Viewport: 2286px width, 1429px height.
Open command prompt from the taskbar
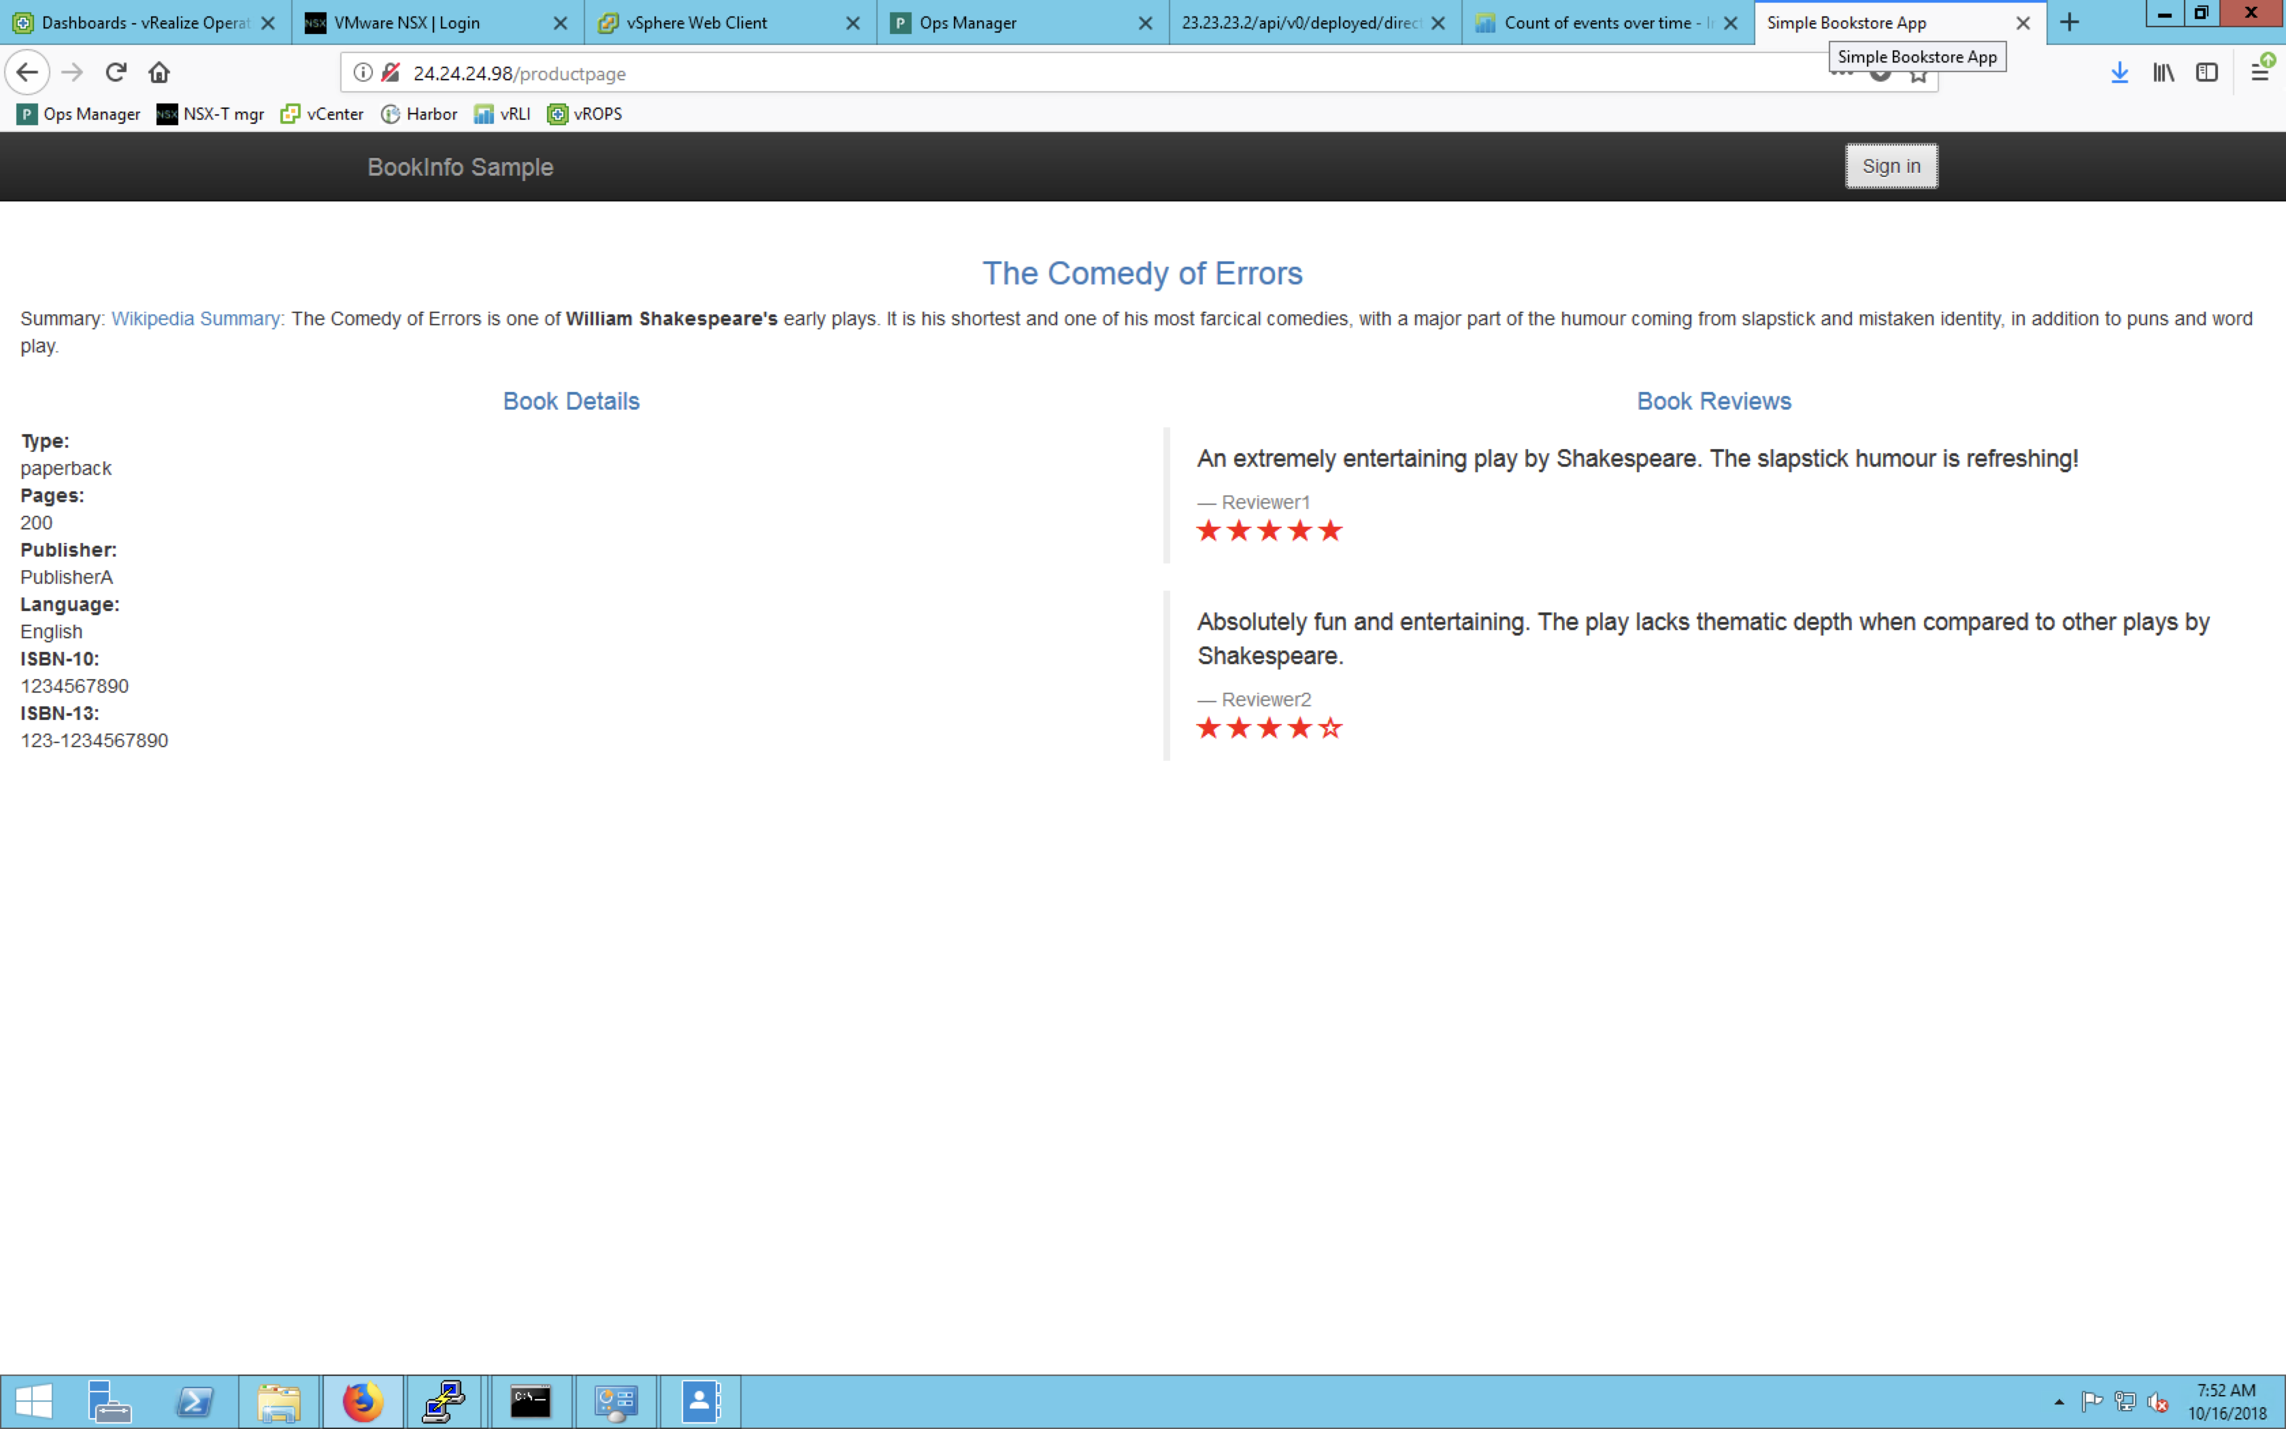pyautogui.click(x=531, y=1402)
